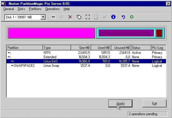This screenshot has width=172, height=118.
Task: Click the blue Undo last change icon
Action: pyautogui.click(x=123, y=17)
